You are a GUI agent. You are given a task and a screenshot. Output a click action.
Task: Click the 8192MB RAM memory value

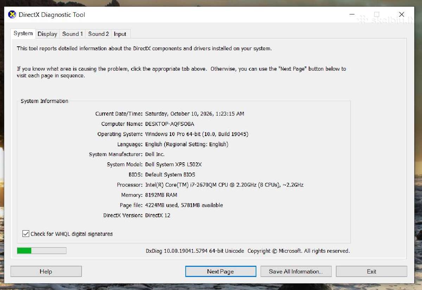pyautogui.click(x=161, y=195)
